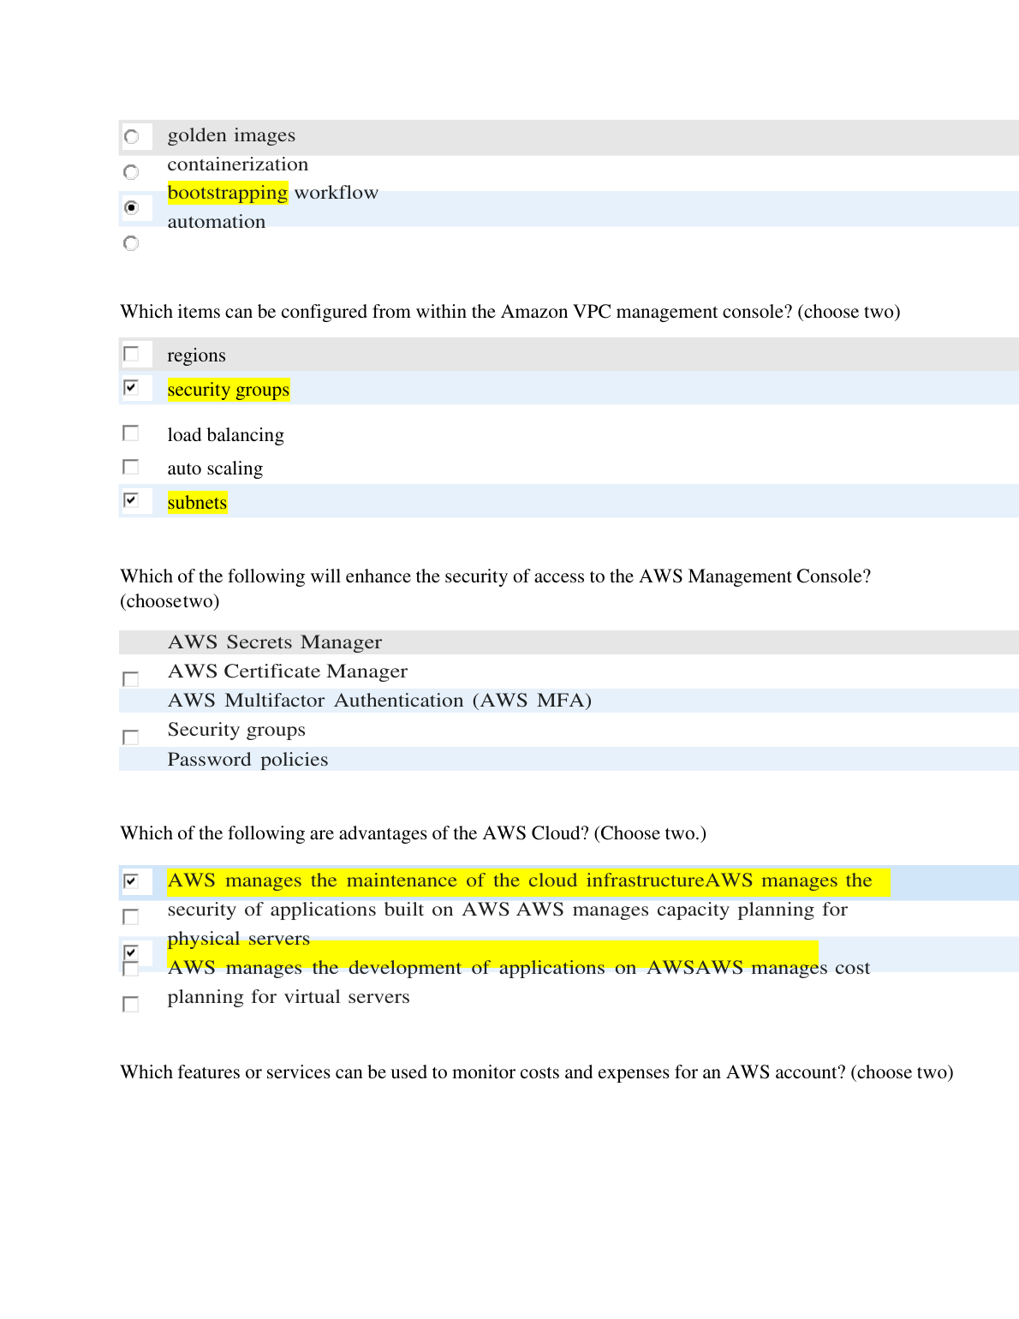Select the "containerization" radio button
Viewport: 1019px width, 1319px height.
click(131, 172)
